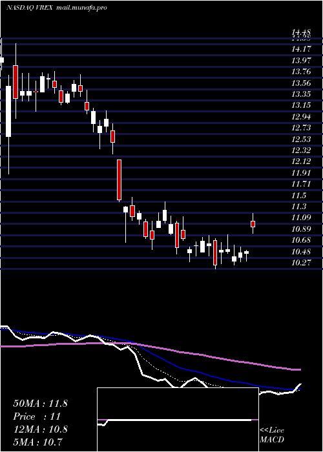Pick the 13.15 price axis label
The image size is (323, 452).
pos(301,105)
